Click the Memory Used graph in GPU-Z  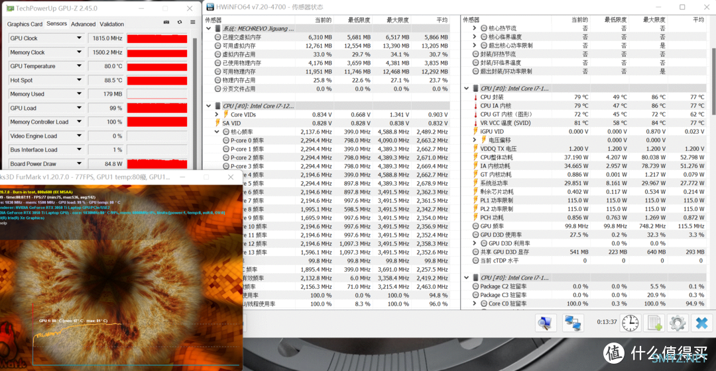tap(157, 94)
